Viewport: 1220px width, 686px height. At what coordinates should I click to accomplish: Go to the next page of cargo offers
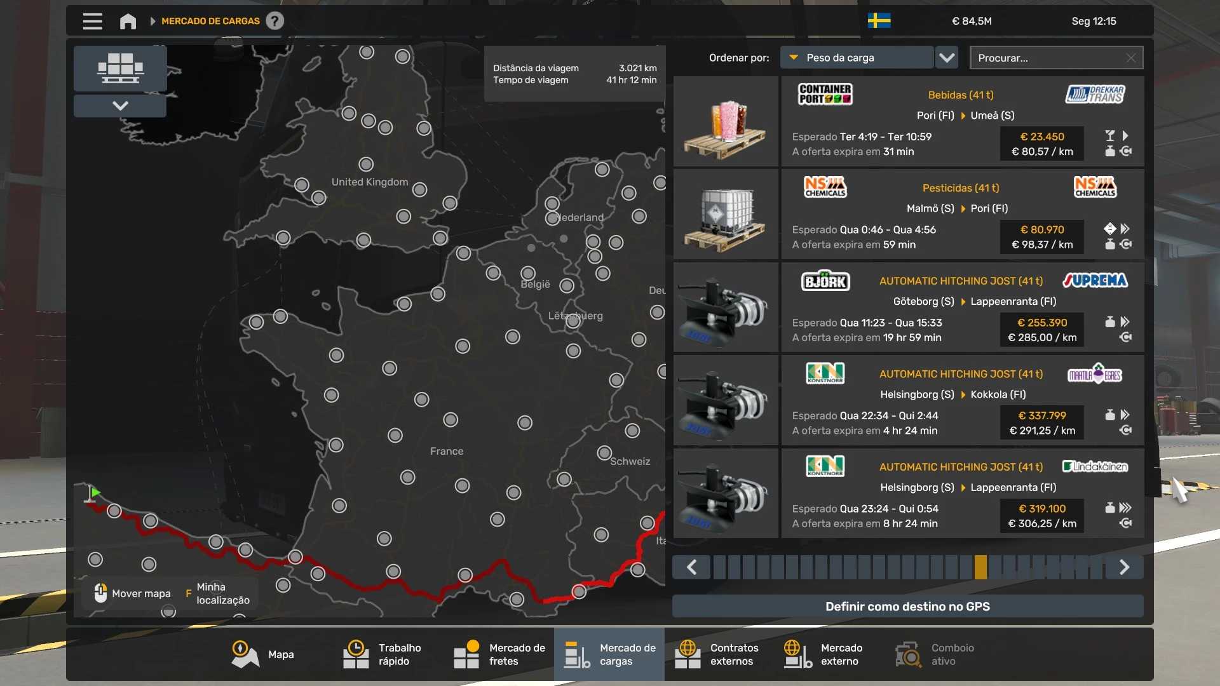pyautogui.click(x=1124, y=567)
